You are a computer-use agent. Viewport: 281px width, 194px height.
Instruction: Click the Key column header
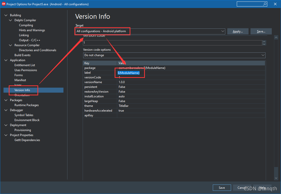[100, 63]
